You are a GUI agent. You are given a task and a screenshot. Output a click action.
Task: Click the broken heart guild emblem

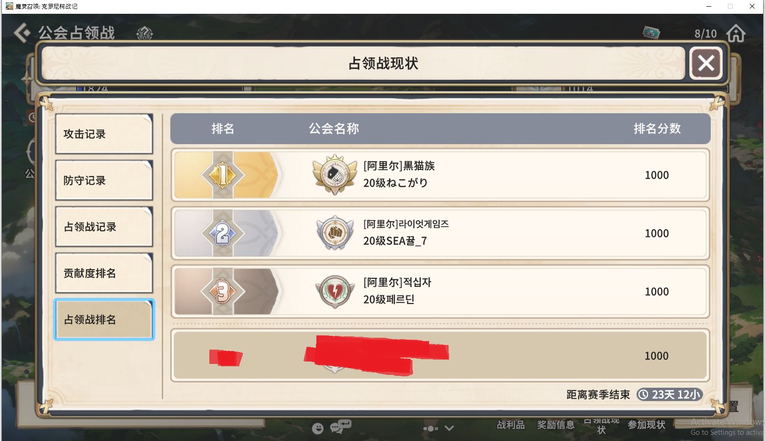tap(335, 291)
